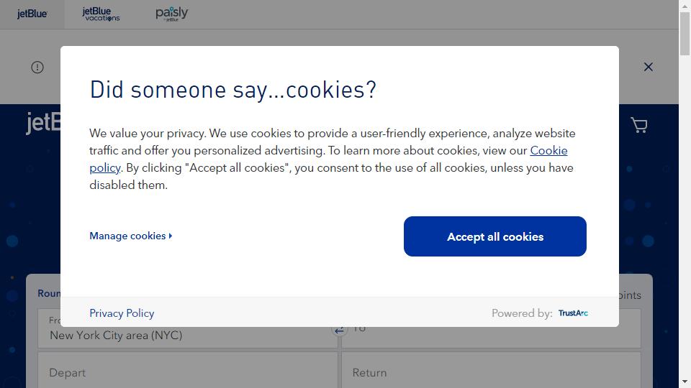Click the Depart date field

tap(188, 370)
